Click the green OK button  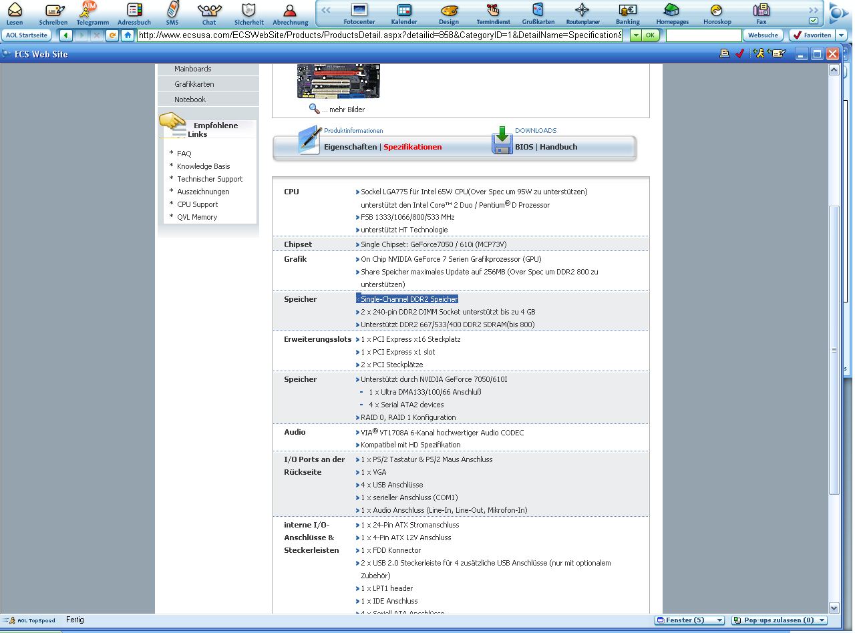[651, 35]
